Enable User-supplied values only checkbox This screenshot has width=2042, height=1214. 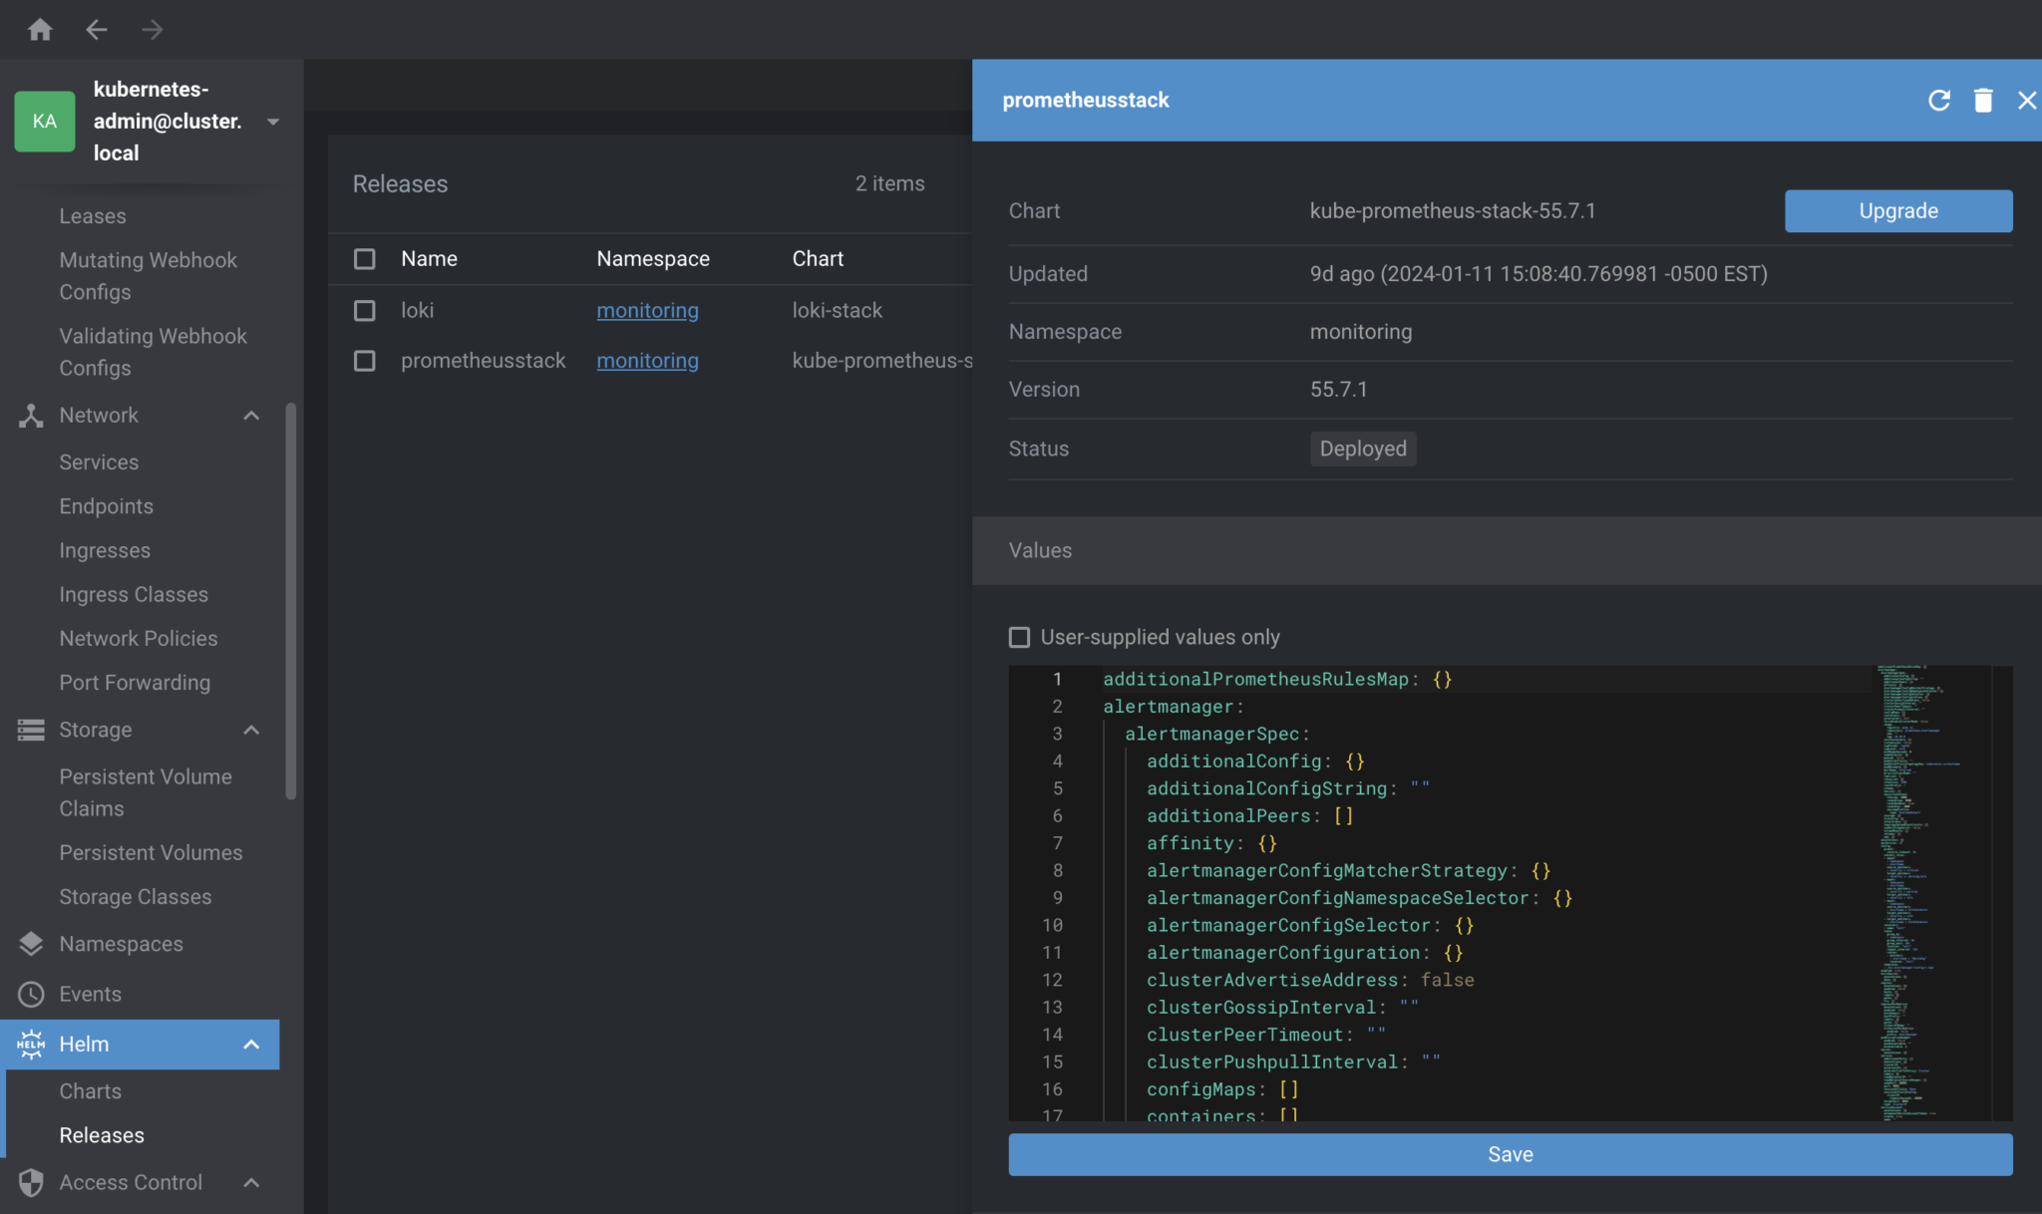(x=1019, y=637)
